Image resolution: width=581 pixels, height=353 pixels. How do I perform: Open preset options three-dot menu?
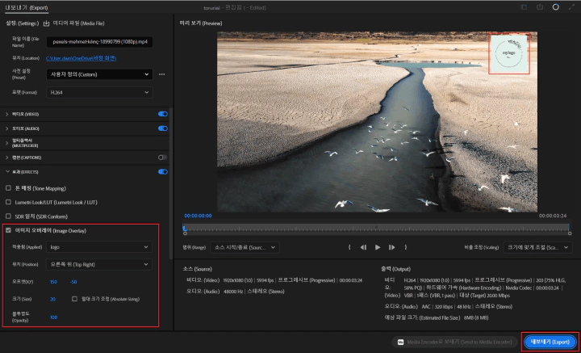pos(162,74)
